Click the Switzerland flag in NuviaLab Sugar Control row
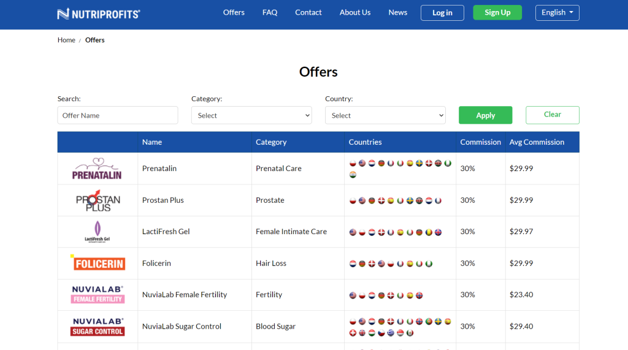The image size is (628, 350). [x=353, y=333]
